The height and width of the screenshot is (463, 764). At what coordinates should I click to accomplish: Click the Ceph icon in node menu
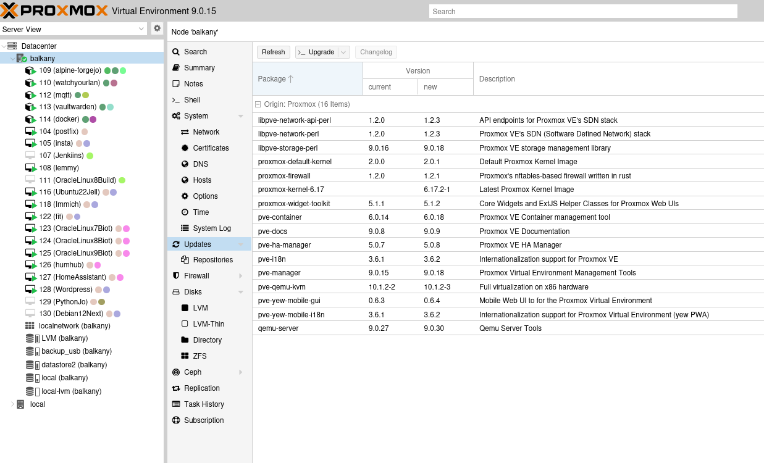(x=176, y=372)
